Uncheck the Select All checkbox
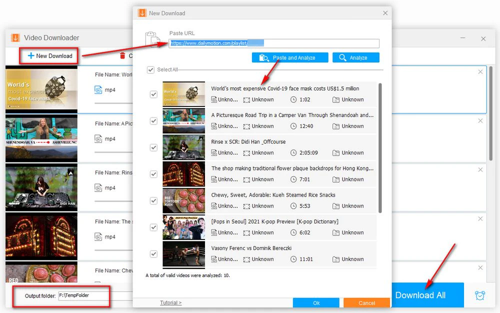This screenshot has width=500, height=313. coord(150,70)
